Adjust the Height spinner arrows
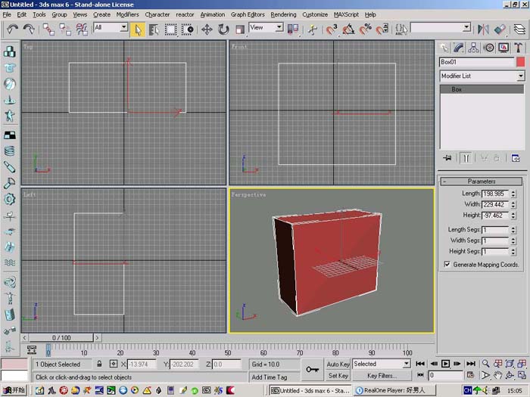This screenshot has height=397, width=530. [x=513, y=216]
